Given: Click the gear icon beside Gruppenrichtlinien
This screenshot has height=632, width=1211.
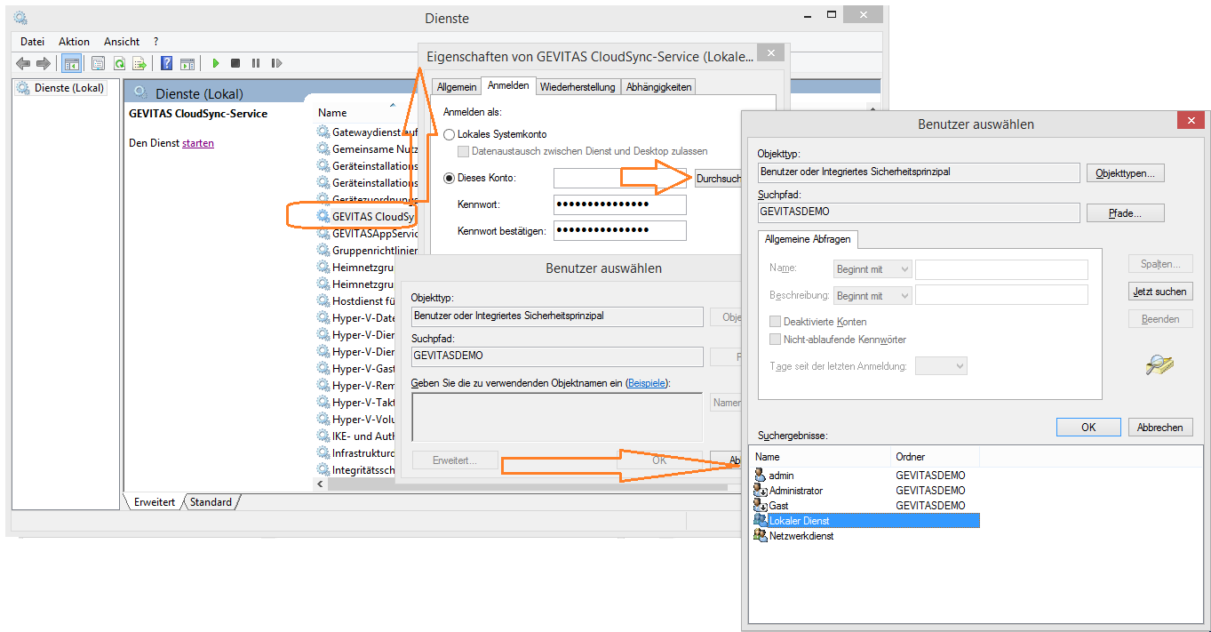Looking at the screenshot, I should coord(323,251).
